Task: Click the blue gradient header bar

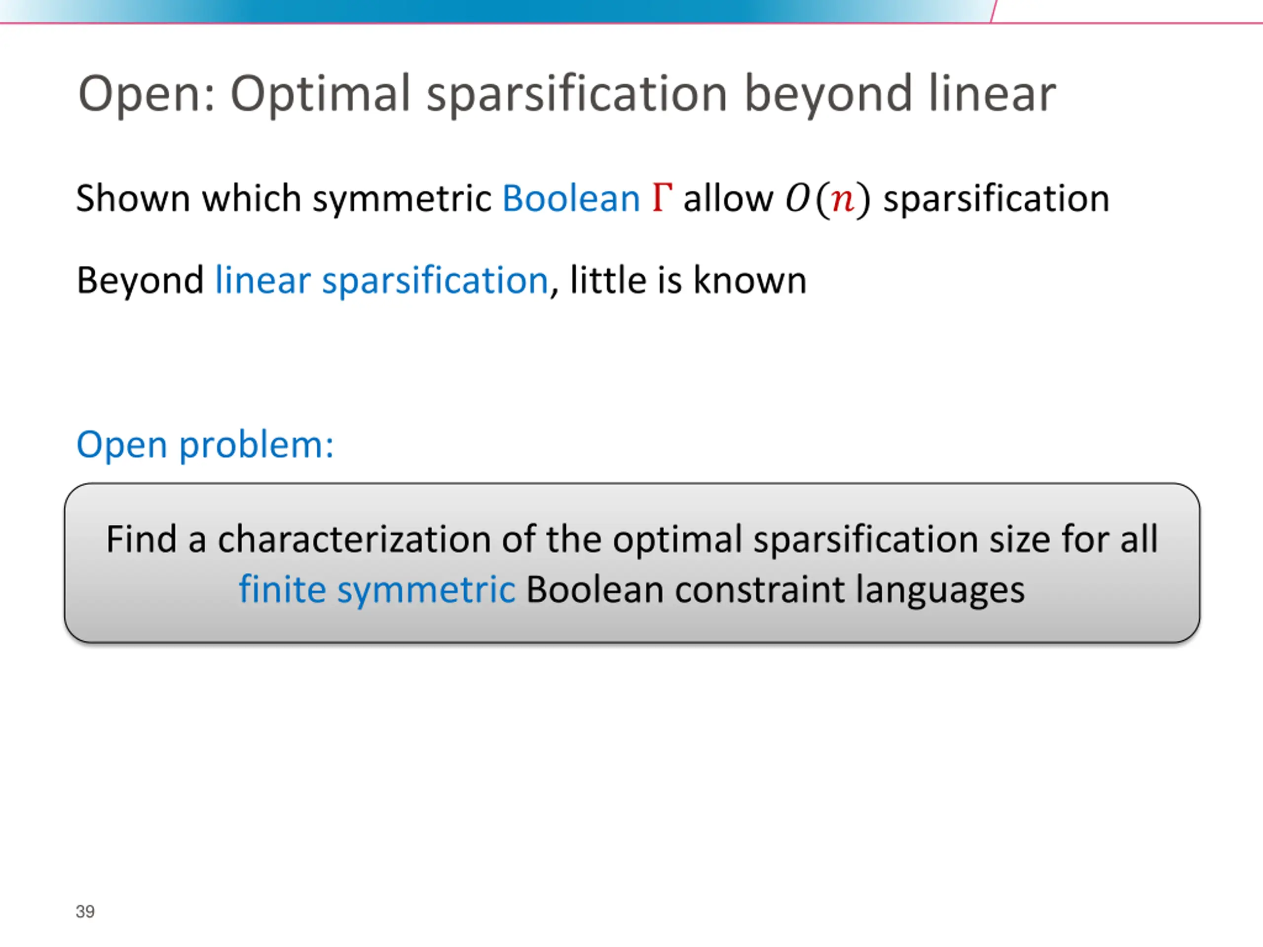Action: coord(496,11)
